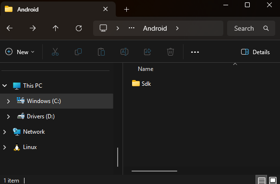Screen dimensions: 280x184
Task: Expand the Windows (C:) drive
Action: [8, 101]
